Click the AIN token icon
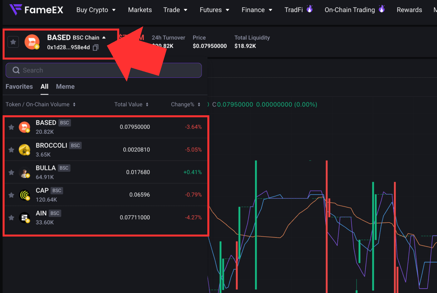Viewport: 437px width, 293px height. tap(24, 218)
